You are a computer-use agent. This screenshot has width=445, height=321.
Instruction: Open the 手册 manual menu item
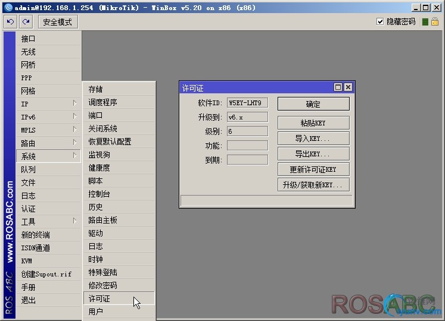click(x=48, y=287)
